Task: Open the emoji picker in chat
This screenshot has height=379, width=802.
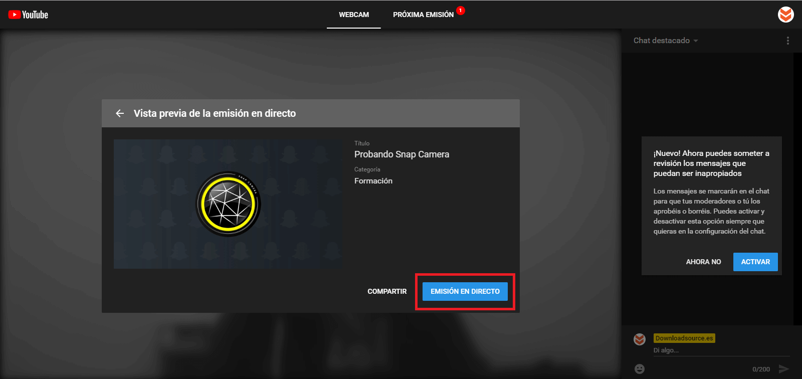Action: click(x=640, y=369)
